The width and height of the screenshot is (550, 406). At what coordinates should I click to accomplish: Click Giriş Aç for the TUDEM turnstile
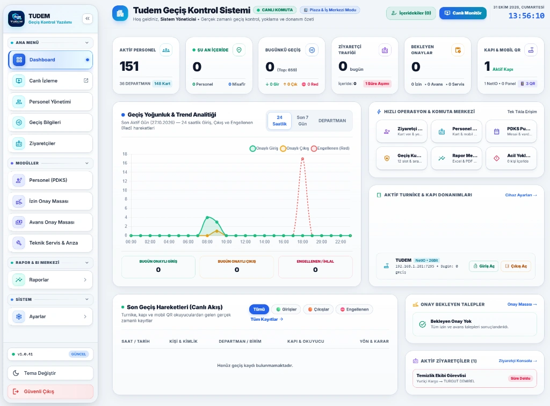(484, 266)
